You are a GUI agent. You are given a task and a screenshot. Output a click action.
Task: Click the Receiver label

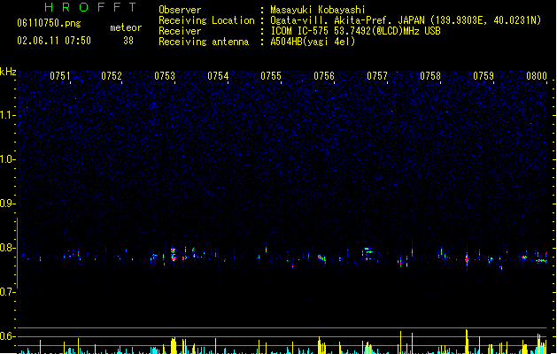pyautogui.click(x=180, y=31)
